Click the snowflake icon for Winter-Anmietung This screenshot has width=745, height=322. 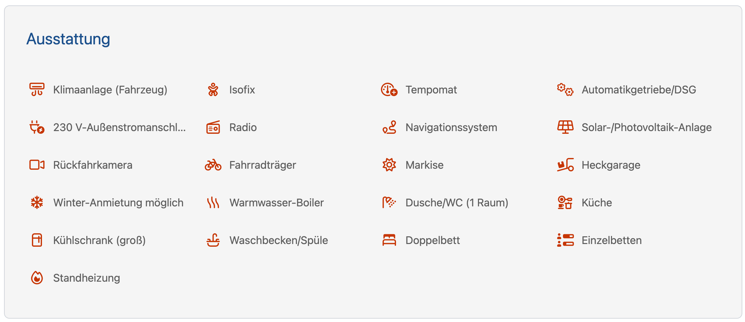click(37, 203)
